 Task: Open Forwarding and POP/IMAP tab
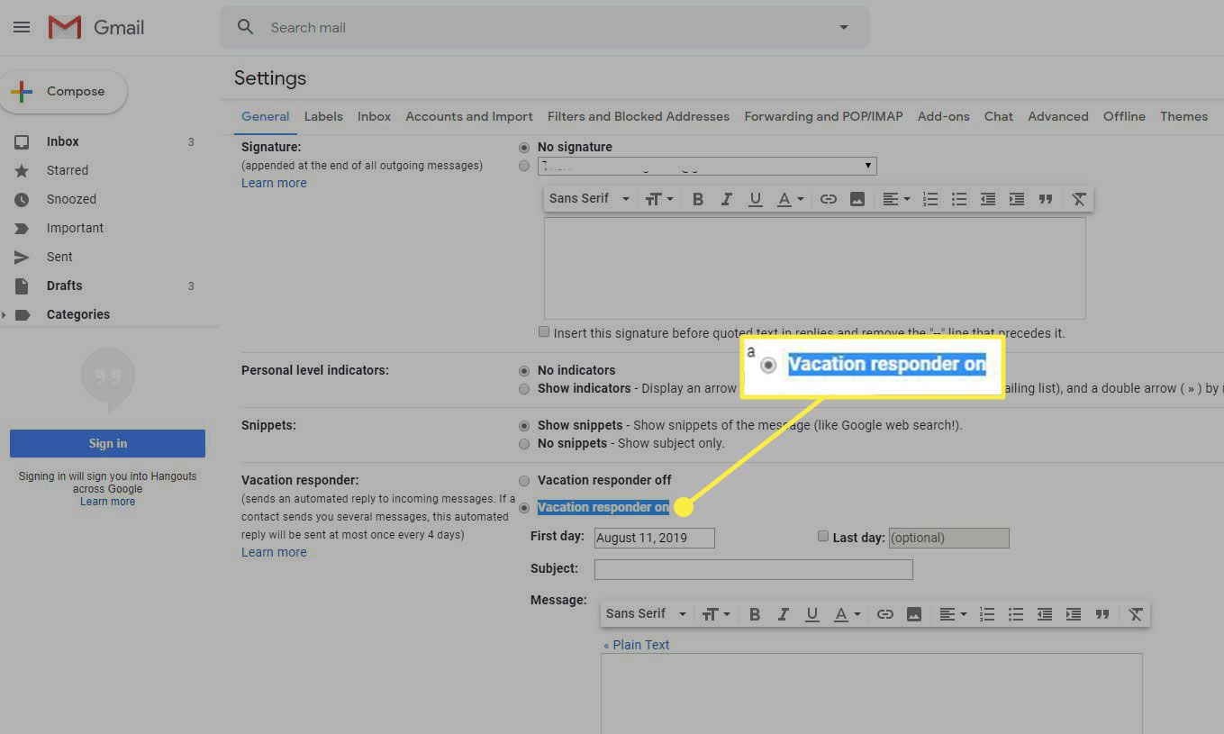tap(823, 116)
